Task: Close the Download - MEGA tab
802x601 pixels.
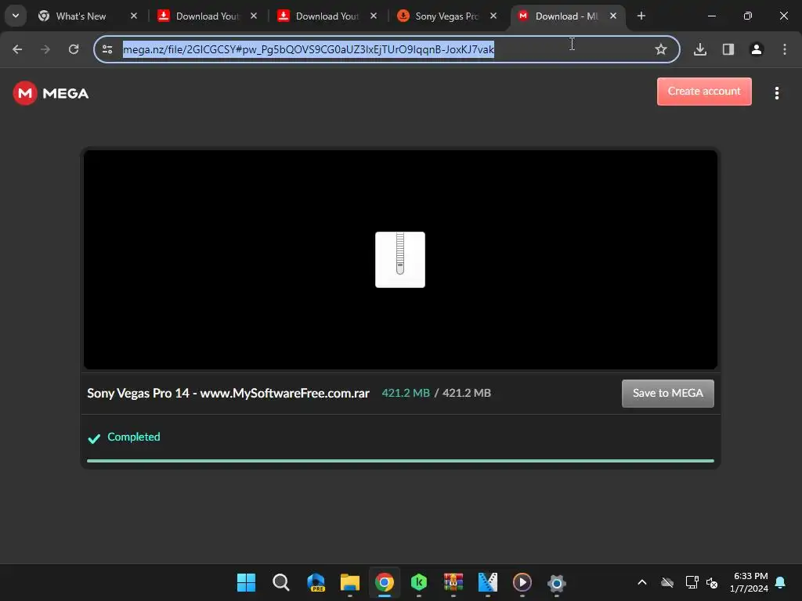Action: 612,16
